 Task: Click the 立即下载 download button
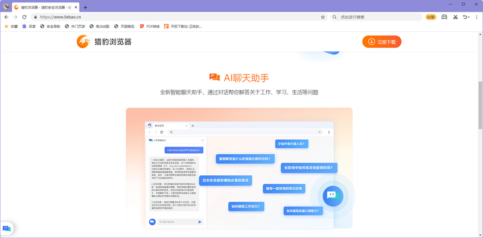tap(382, 42)
